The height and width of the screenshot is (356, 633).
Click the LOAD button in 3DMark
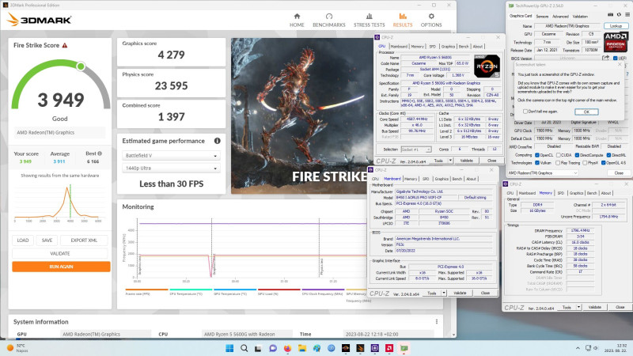(x=23, y=240)
